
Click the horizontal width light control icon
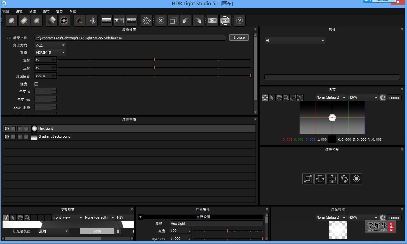pyautogui.click(x=320, y=179)
